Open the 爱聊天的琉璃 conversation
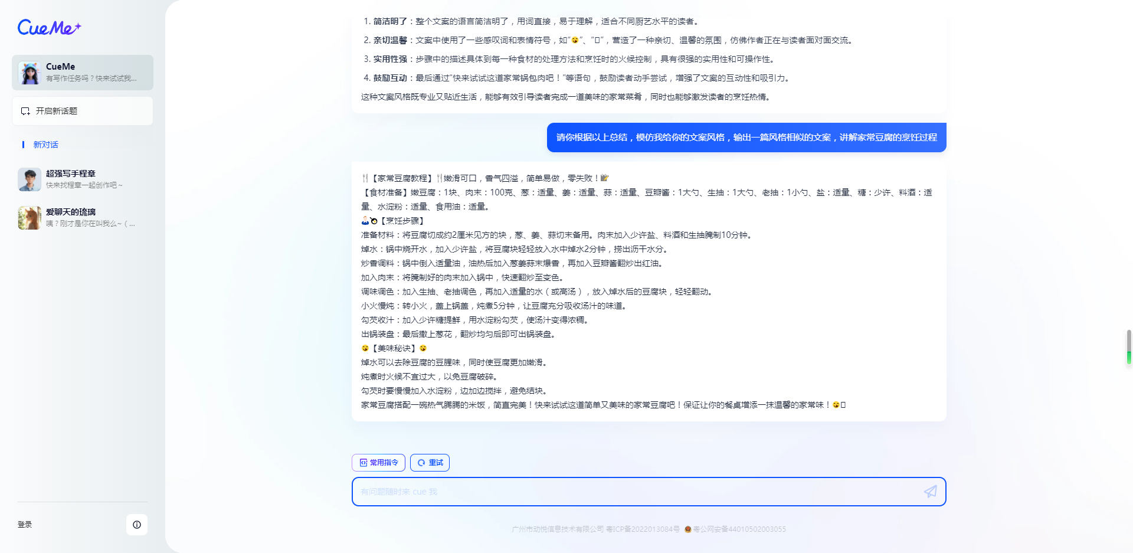This screenshot has width=1133, height=553. point(83,217)
